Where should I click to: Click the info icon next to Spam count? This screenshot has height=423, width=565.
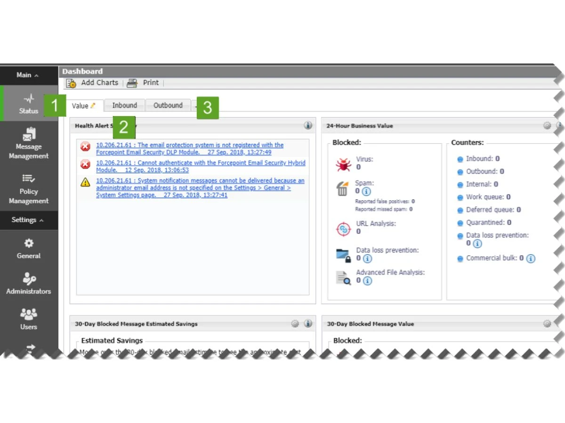point(366,192)
